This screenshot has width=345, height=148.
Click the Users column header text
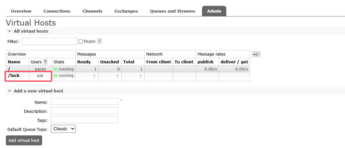point(36,62)
